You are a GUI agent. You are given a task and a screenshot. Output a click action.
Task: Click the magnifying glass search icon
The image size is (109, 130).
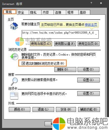tap(14, 81)
